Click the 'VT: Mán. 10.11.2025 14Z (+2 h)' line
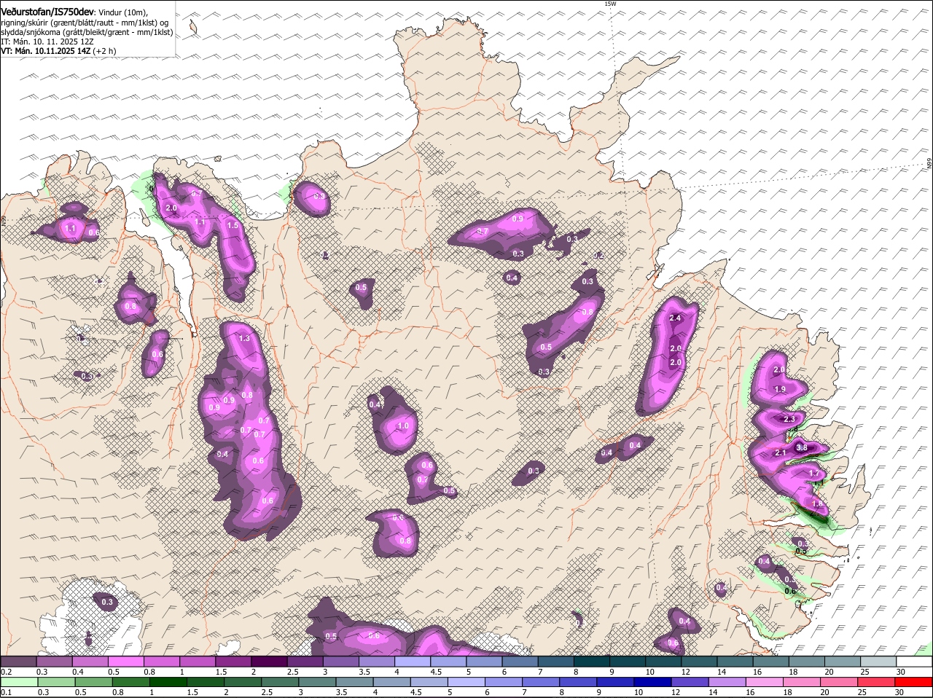 coord(58,51)
